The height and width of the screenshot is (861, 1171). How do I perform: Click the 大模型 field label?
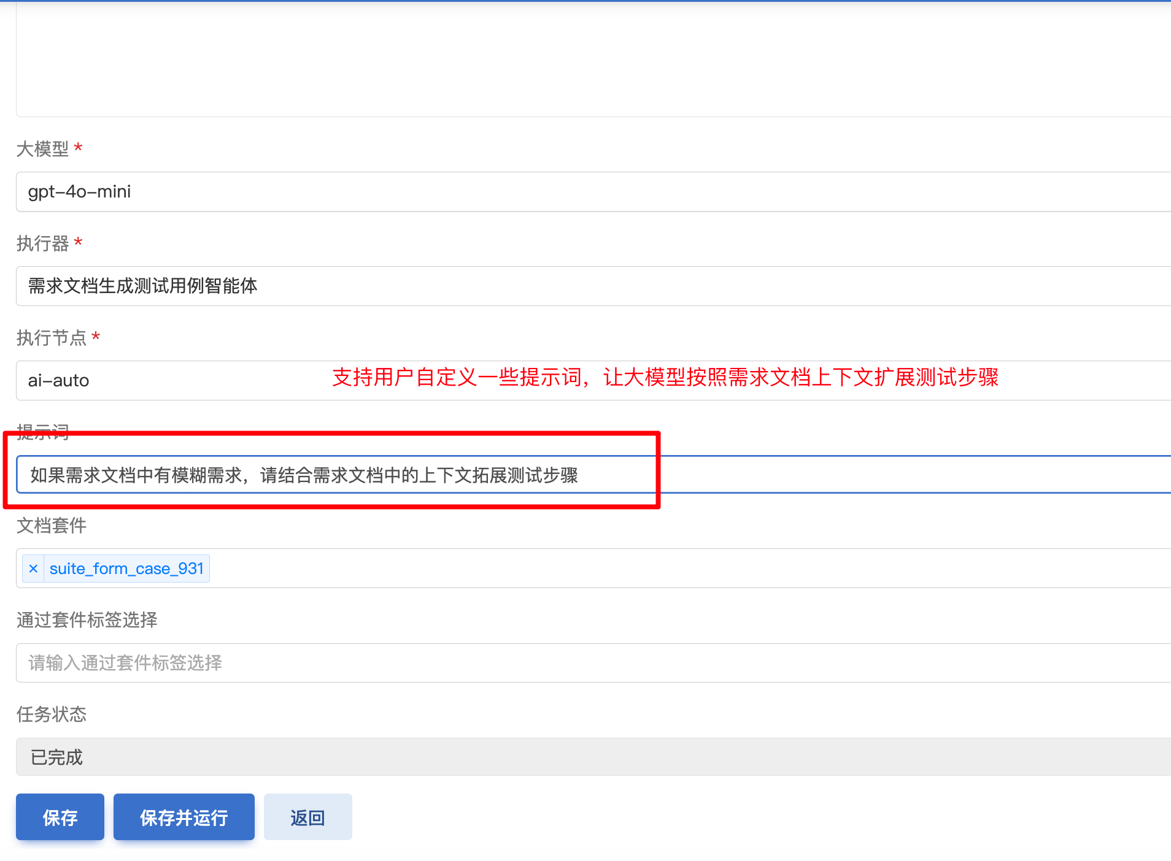pos(42,149)
